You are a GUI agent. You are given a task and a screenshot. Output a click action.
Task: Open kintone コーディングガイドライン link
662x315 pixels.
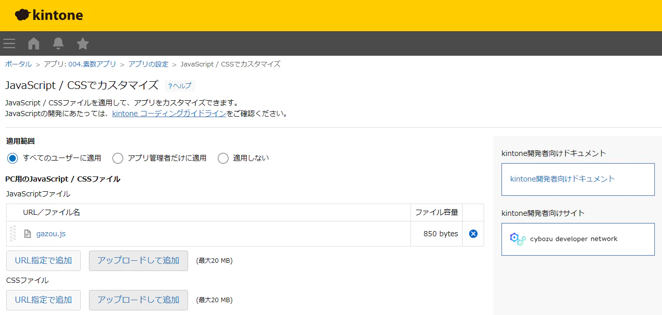coord(169,114)
